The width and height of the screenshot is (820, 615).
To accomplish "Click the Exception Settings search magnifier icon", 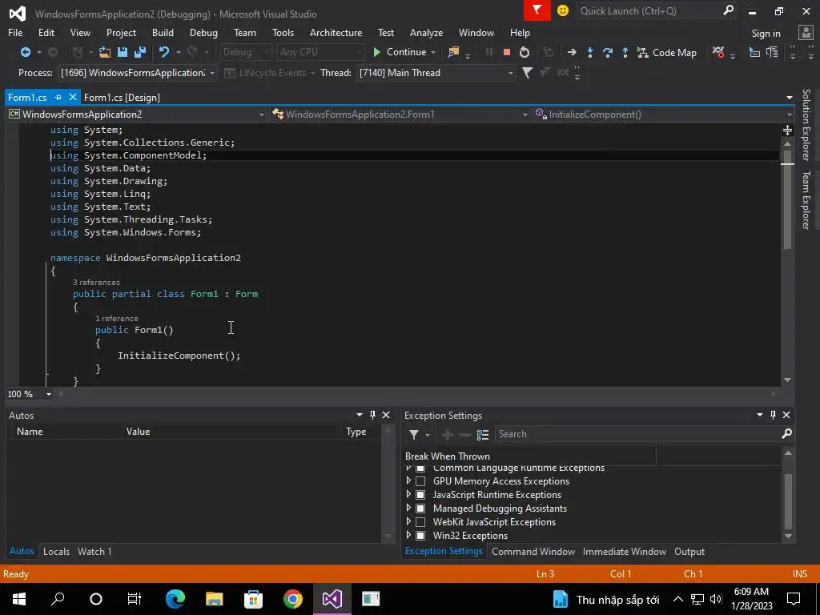I will tap(786, 433).
